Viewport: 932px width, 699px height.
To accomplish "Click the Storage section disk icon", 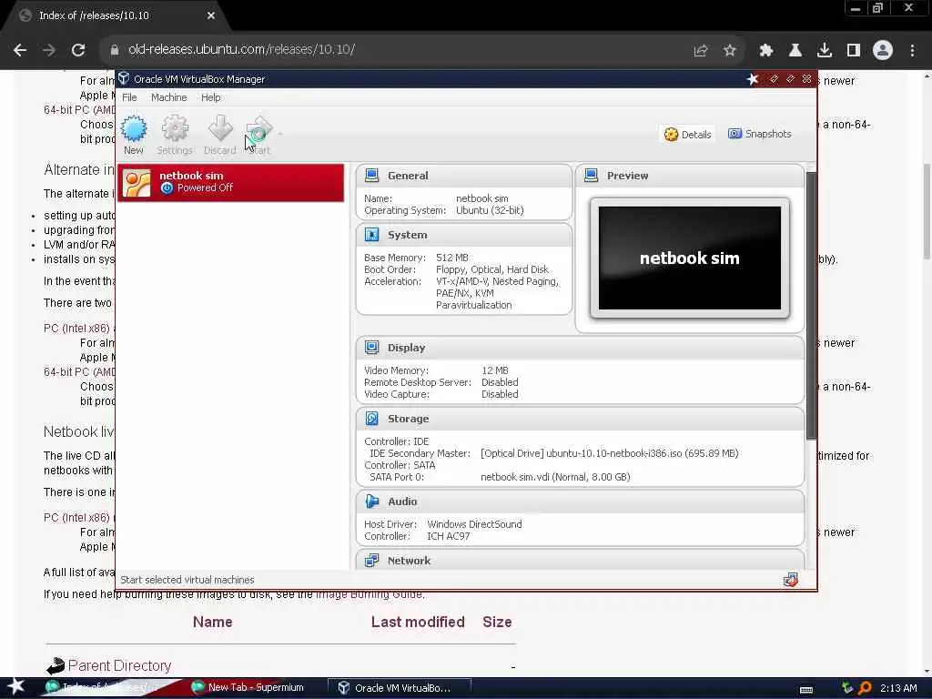I will 372,419.
